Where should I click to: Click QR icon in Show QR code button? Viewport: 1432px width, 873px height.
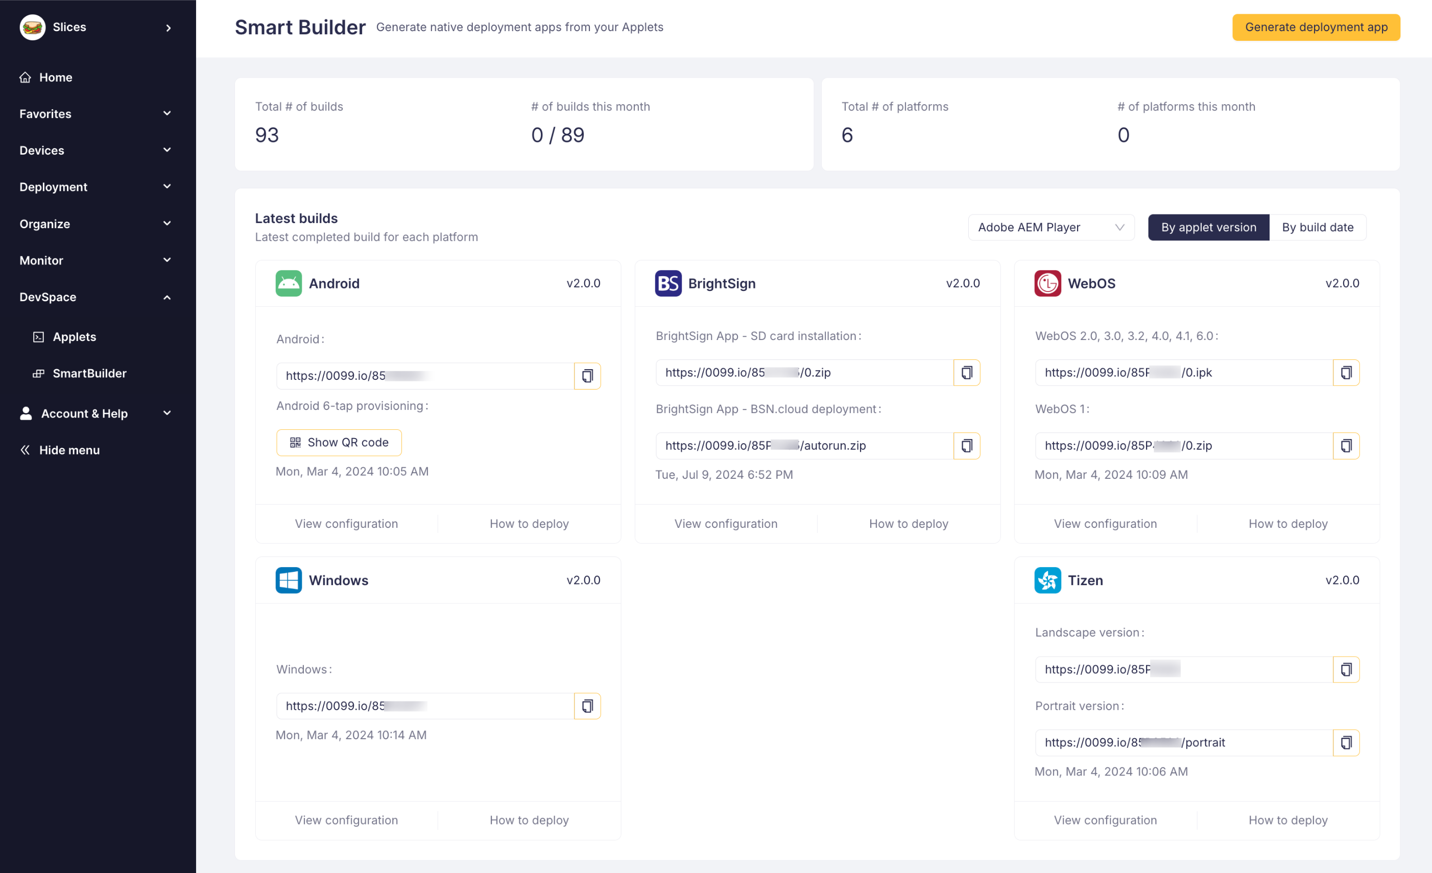[295, 443]
